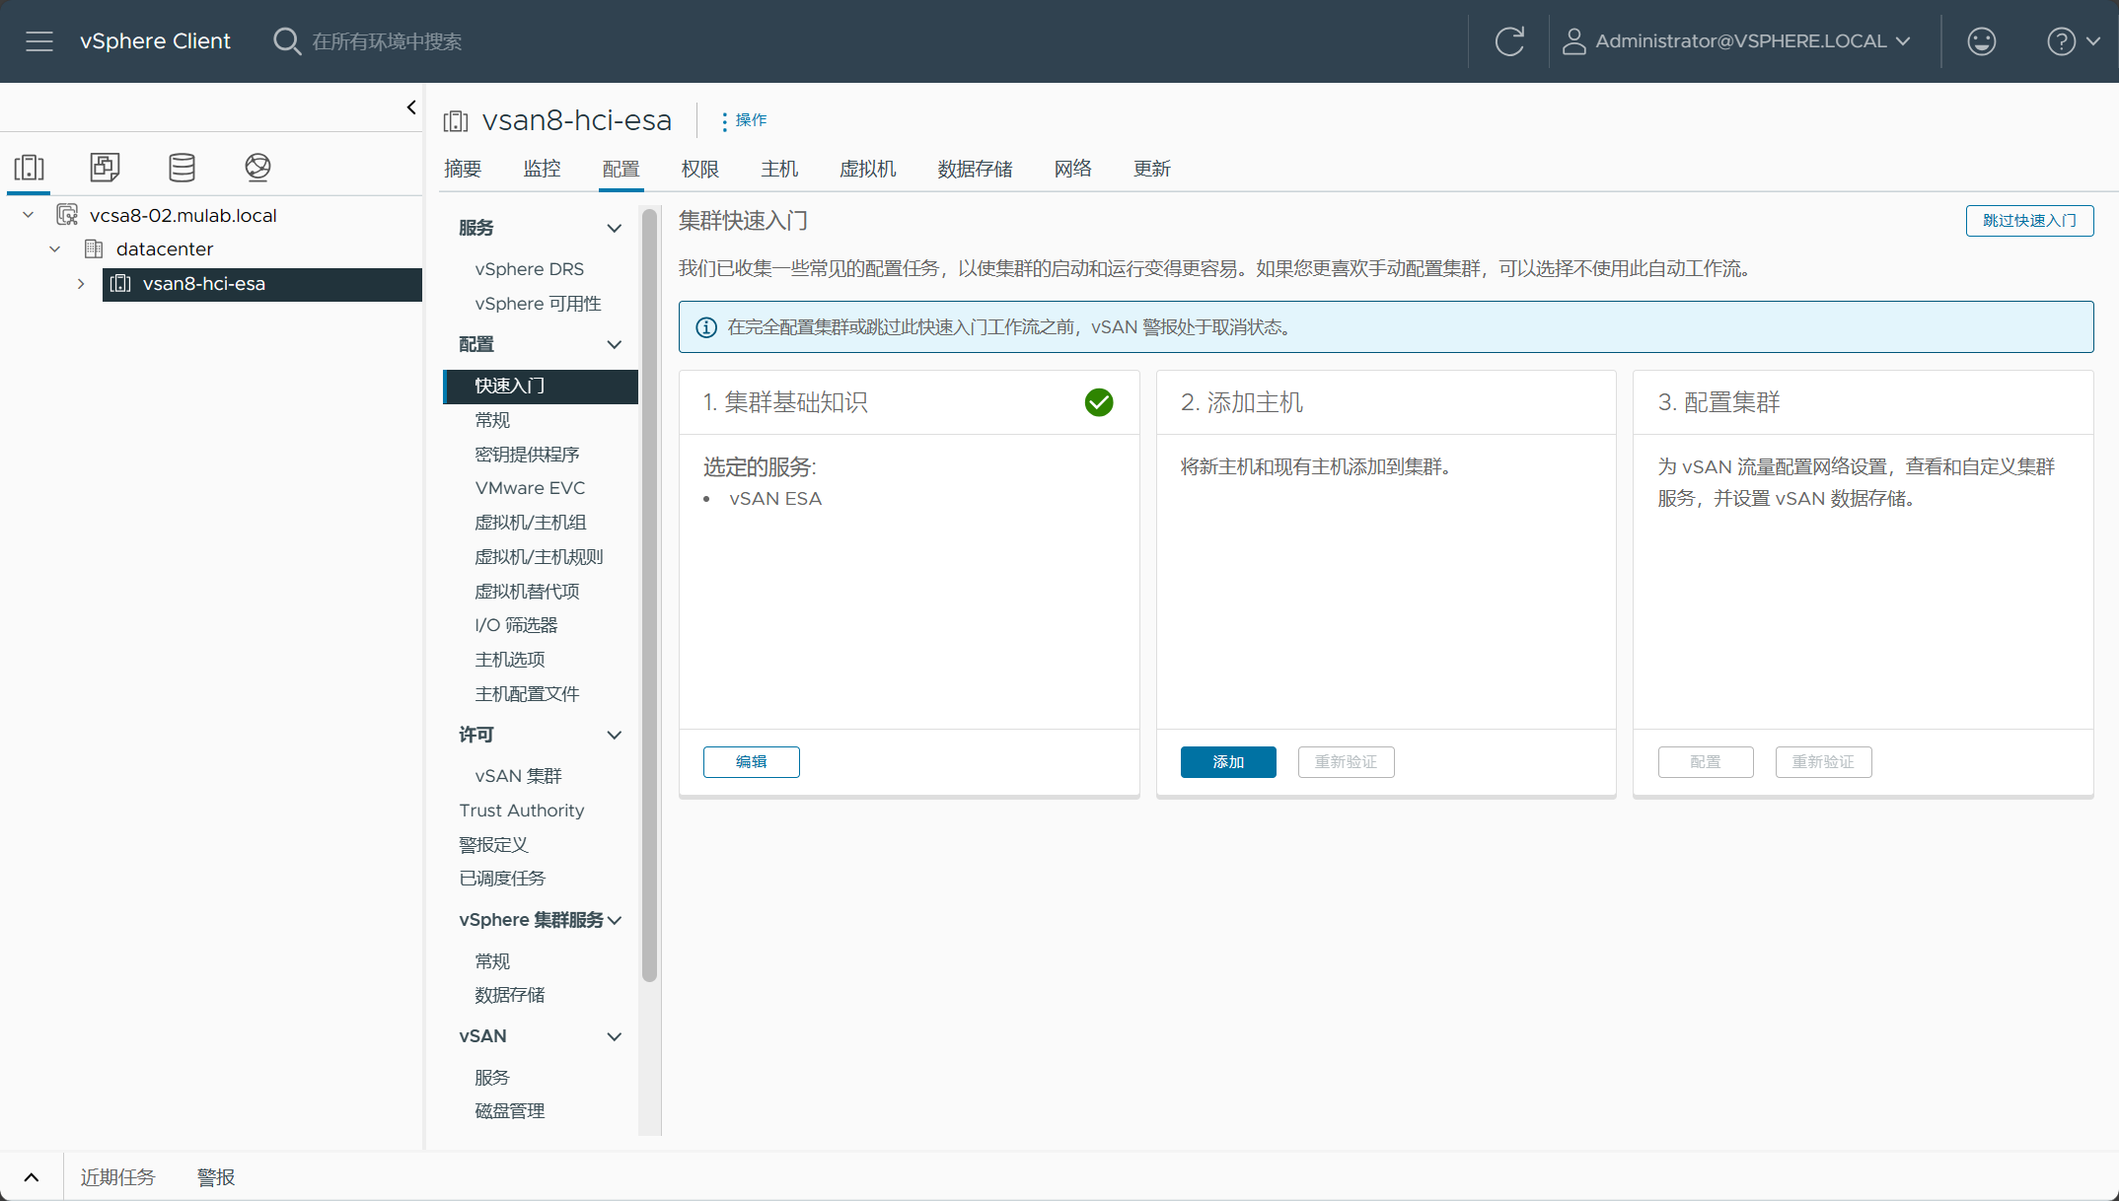
Task: Open the 操作 actions menu
Action: (x=744, y=120)
